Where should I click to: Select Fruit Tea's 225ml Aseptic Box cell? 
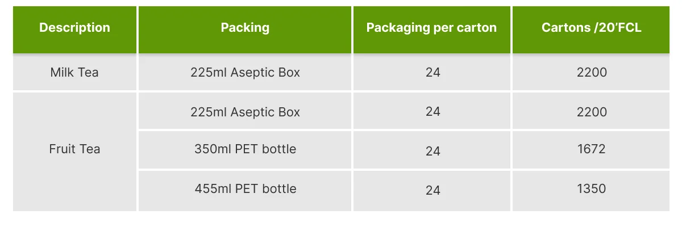coord(245,112)
